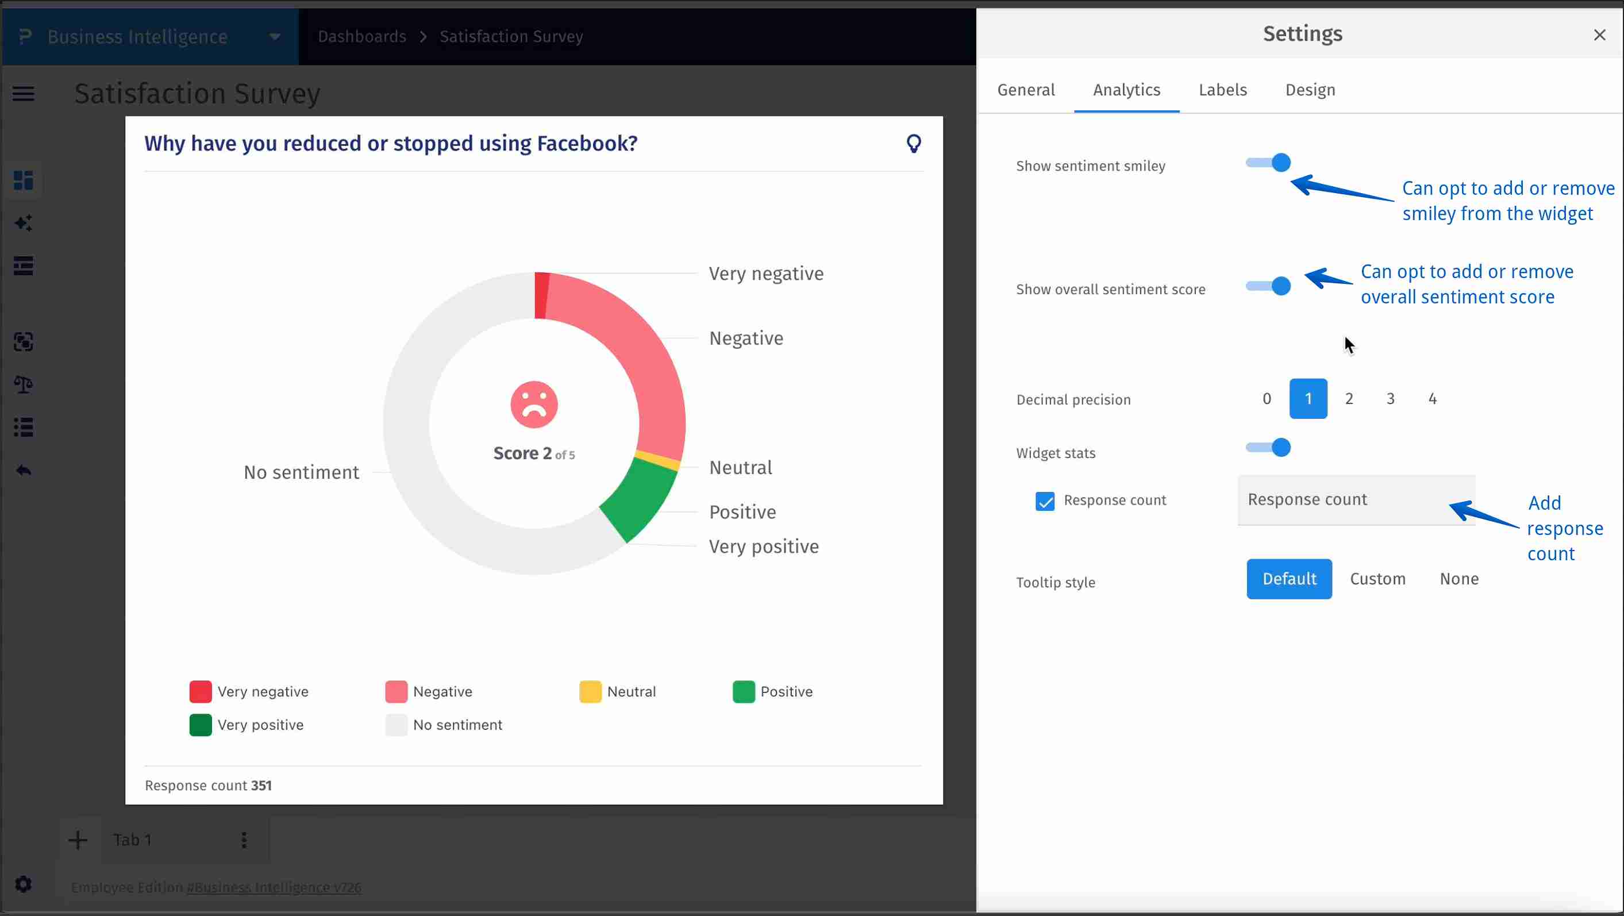The height and width of the screenshot is (916, 1624).
Task: Set decimal precision to 3
Action: [1391, 398]
